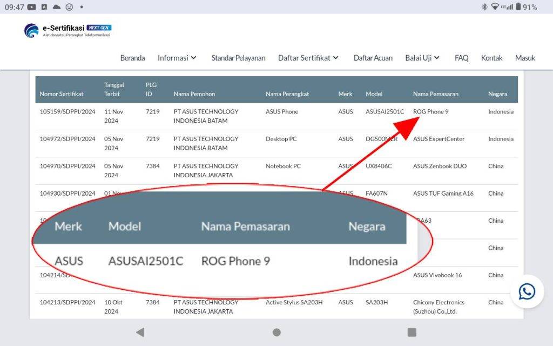Expand the Daftar Sertifikat dropdown

point(308,58)
